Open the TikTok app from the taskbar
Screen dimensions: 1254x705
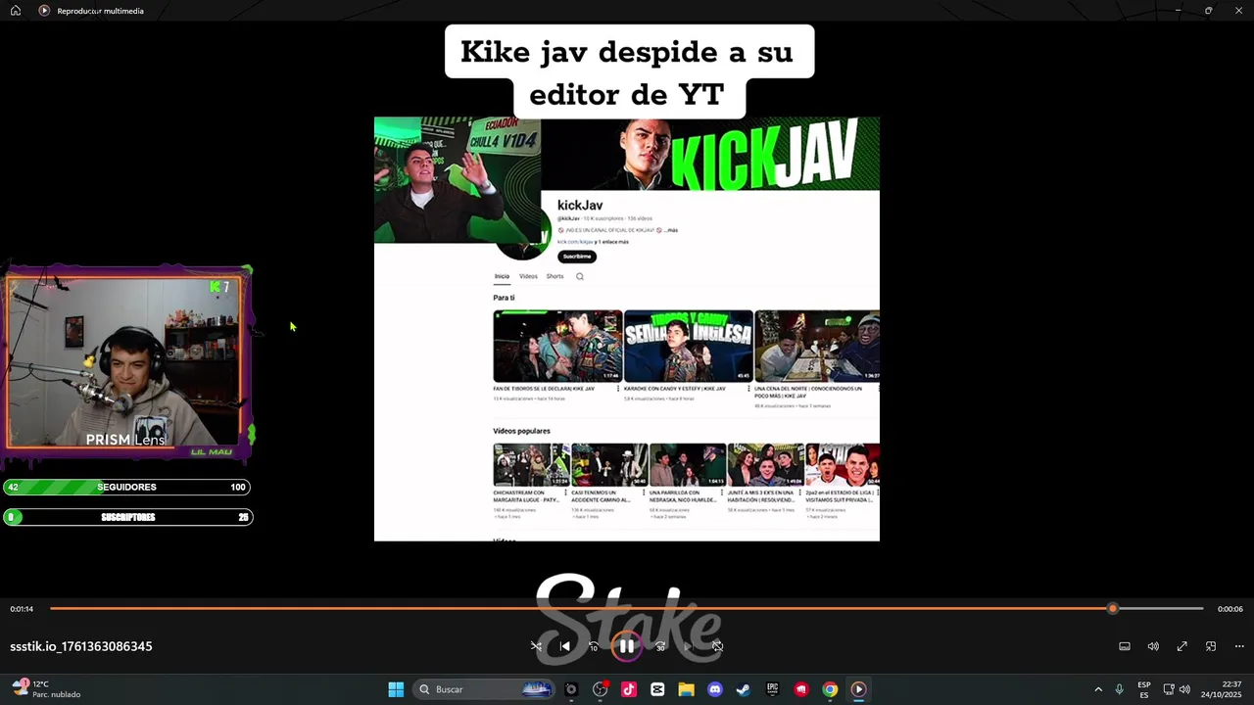(629, 689)
